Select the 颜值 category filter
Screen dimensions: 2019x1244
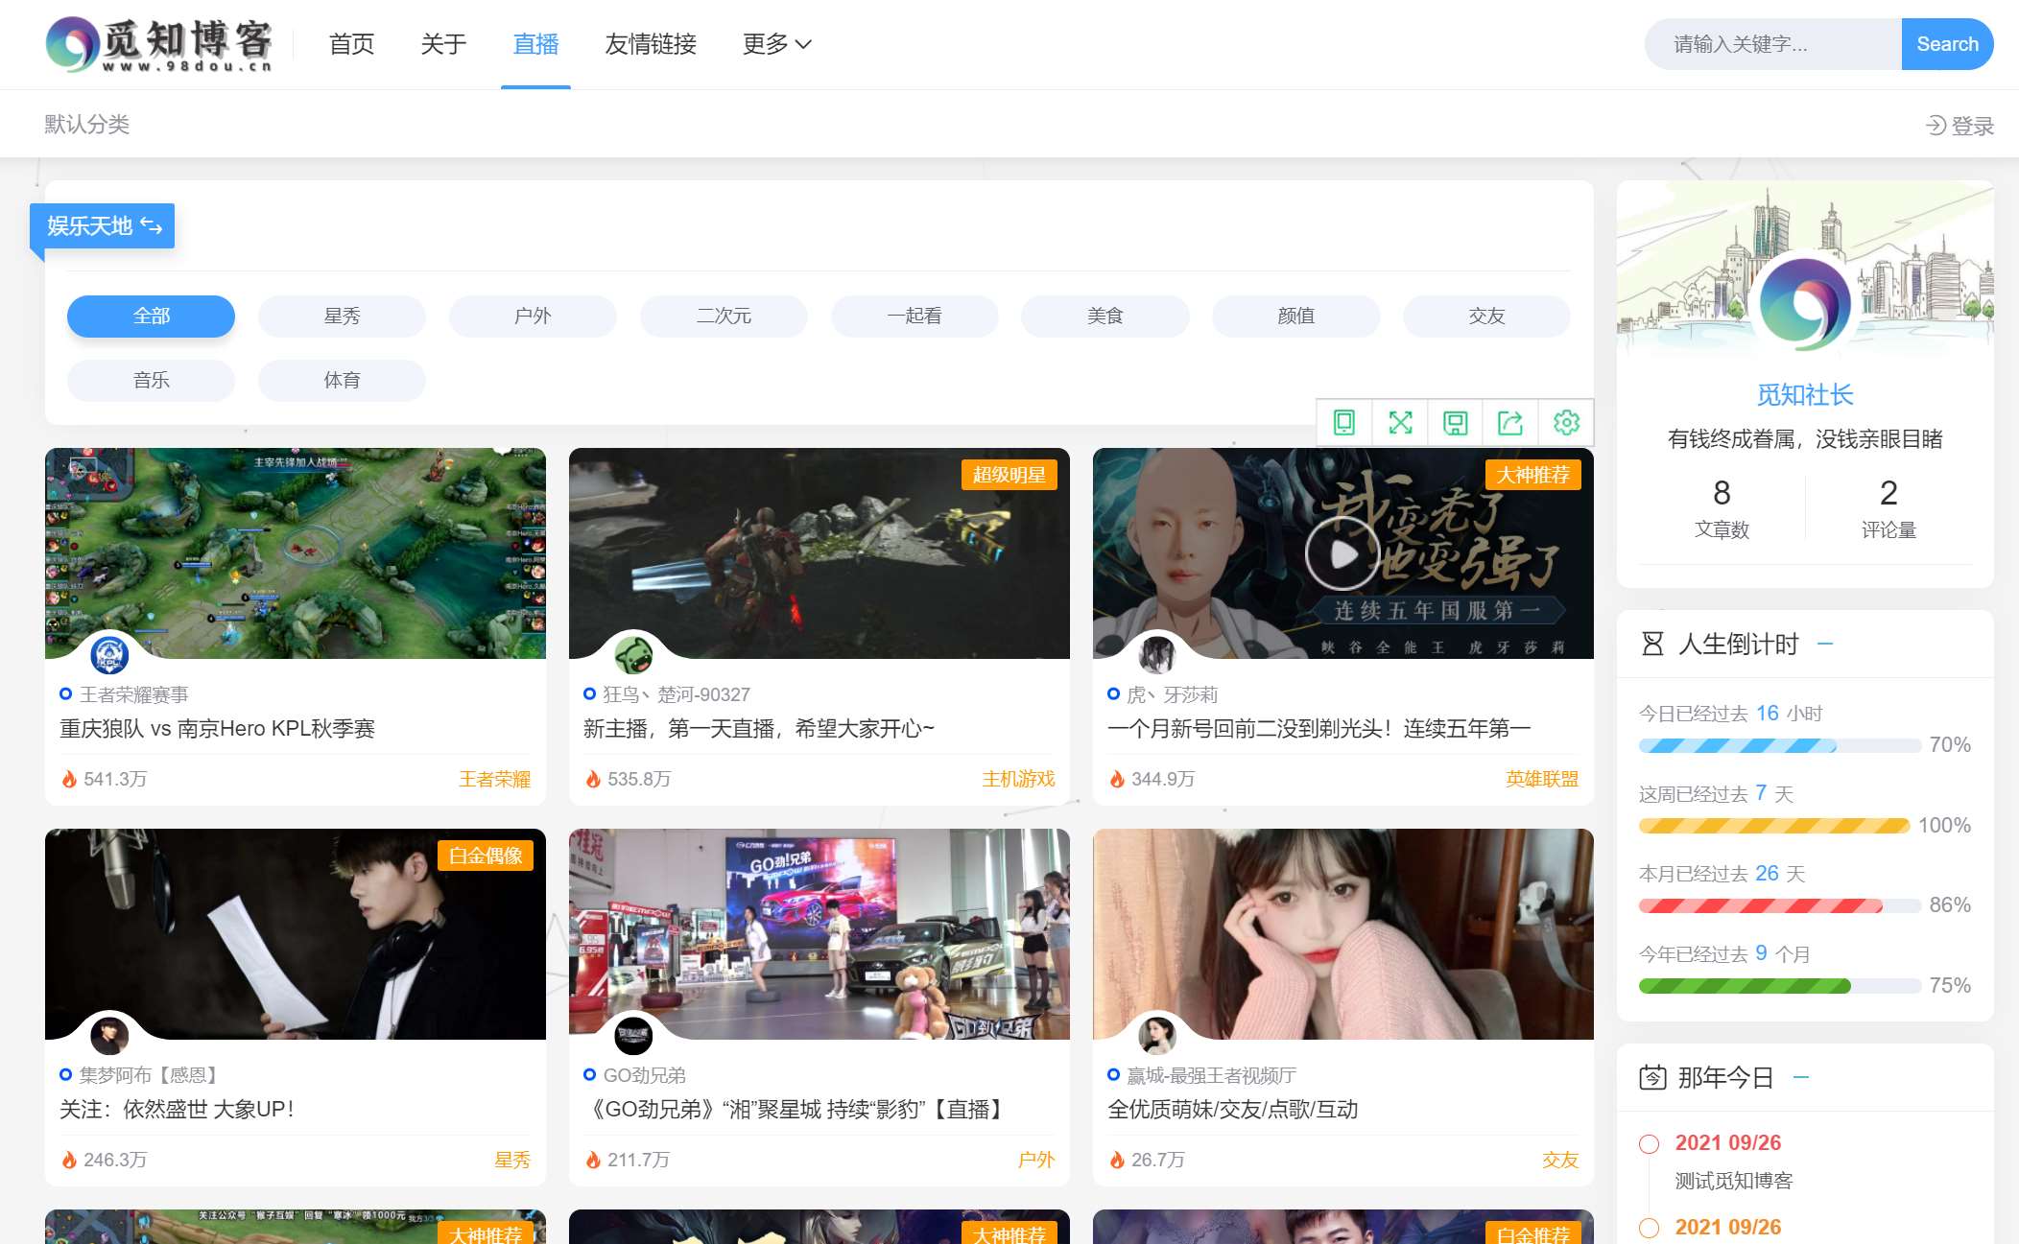pyautogui.click(x=1296, y=317)
